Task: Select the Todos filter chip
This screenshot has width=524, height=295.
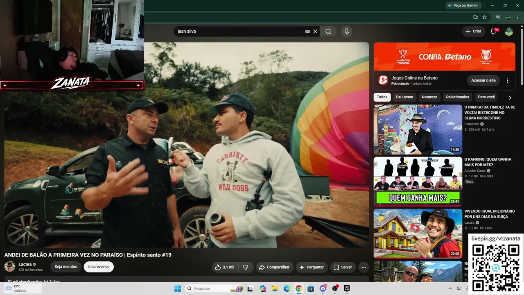Action: coord(382,97)
